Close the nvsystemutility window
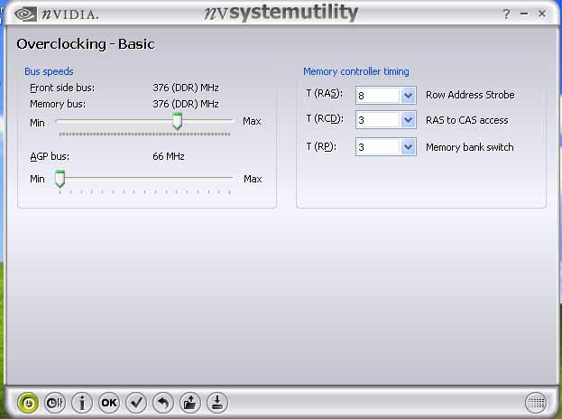This screenshot has width=562, height=419. click(x=542, y=14)
